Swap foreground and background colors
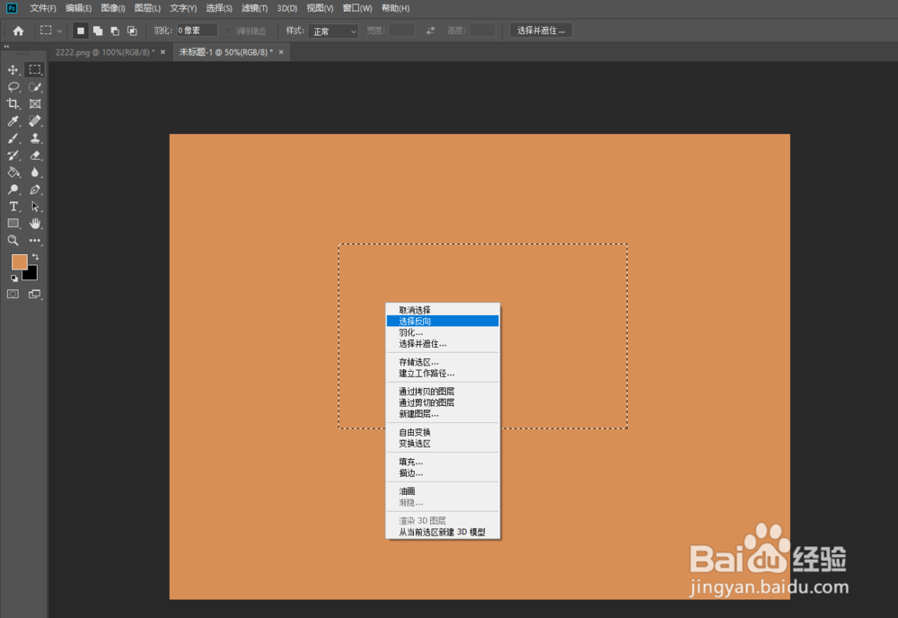Viewport: 898px width, 618px height. pos(36,257)
